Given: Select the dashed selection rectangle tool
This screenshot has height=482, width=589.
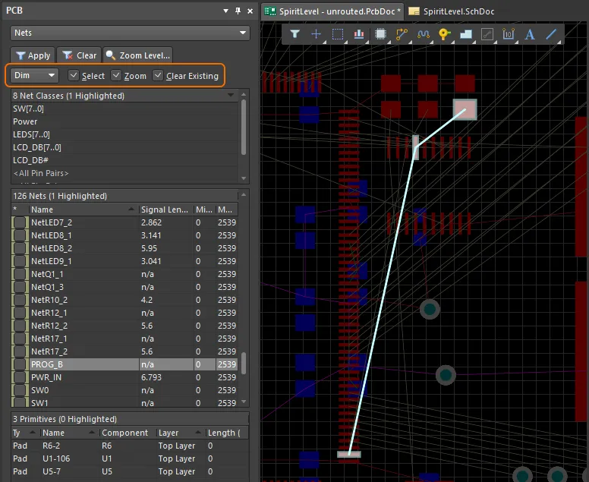Looking at the screenshot, I should pyautogui.click(x=338, y=34).
